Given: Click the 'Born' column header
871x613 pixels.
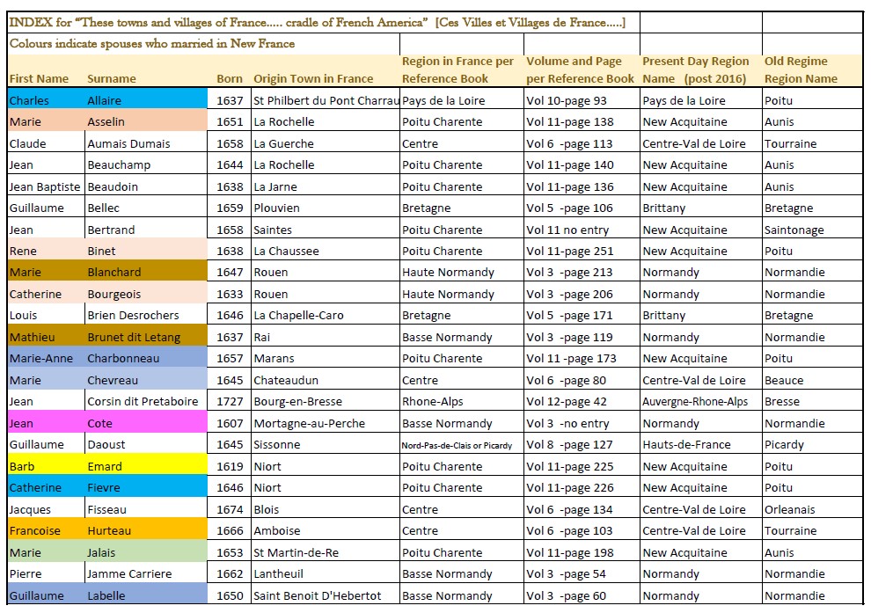Looking at the screenshot, I should tap(230, 79).
